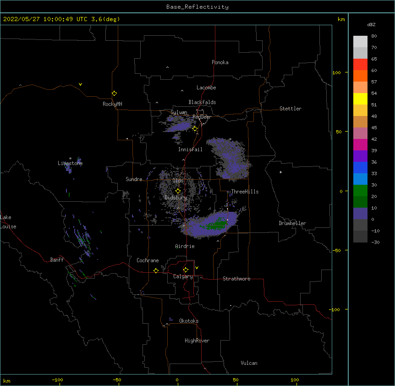Click the Limestone label
Screen dimensions: 395x386
pyautogui.click(x=70, y=163)
